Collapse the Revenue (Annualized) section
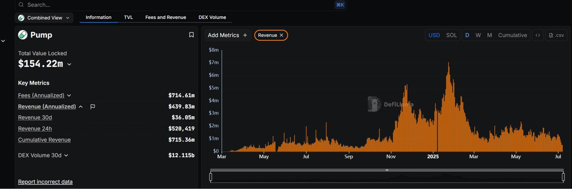Viewport: 572px width, 189px height. click(81, 107)
